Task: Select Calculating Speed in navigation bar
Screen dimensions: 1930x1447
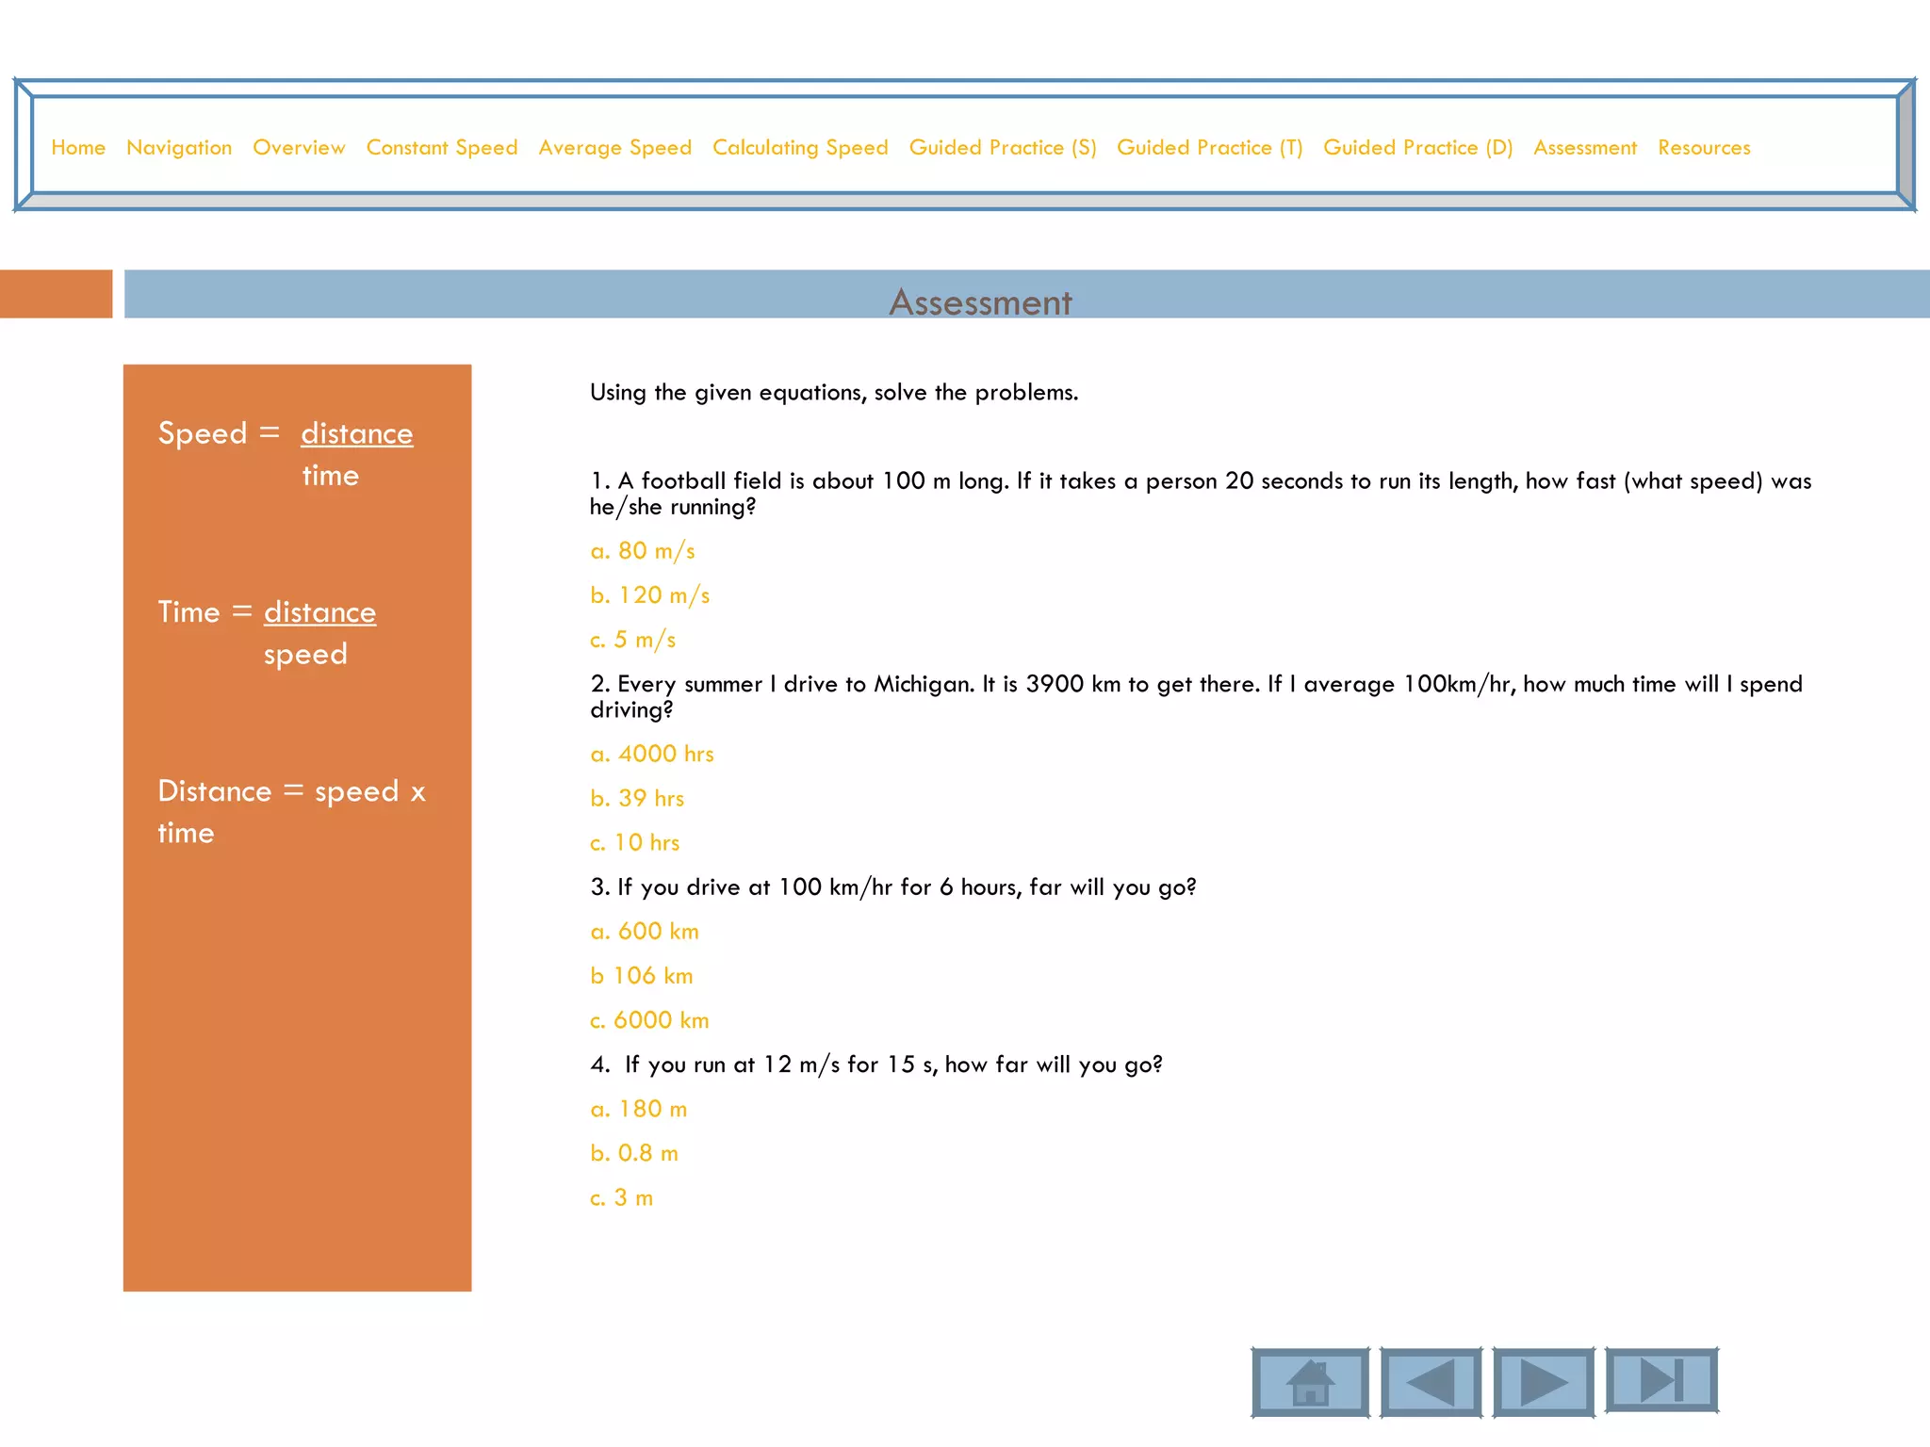Action: 800,148
